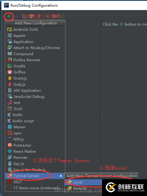Click the Protractor icon
The image size is (147, 196).
click(x=10, y=145)
